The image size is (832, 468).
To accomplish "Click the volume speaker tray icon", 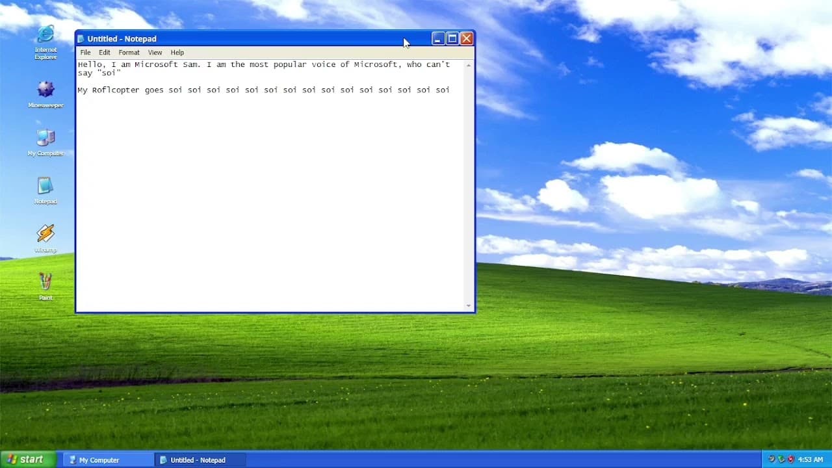I will pos(772,460).
